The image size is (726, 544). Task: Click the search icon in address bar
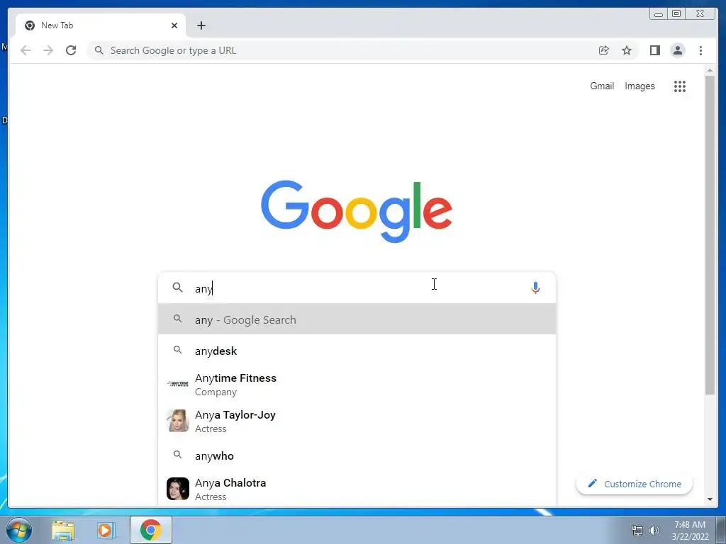(99, 50)
